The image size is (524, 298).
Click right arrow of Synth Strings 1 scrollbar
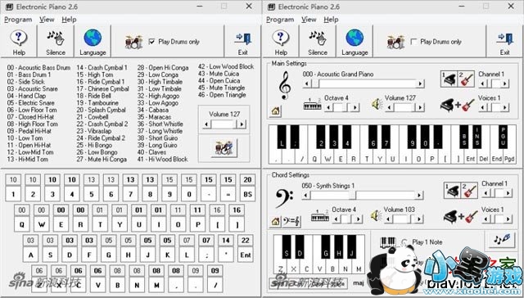[419, 195]
